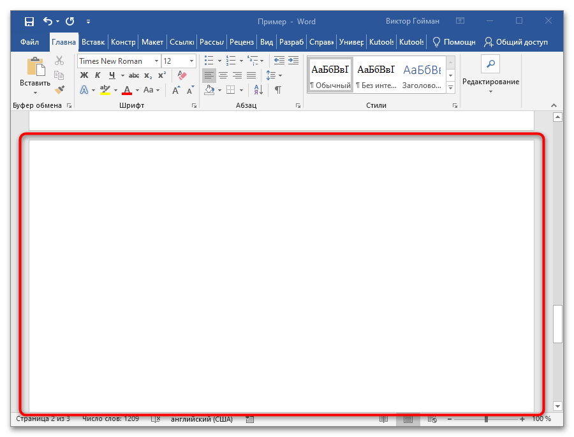Apply the Заголовок style

(x=422, y=75)
